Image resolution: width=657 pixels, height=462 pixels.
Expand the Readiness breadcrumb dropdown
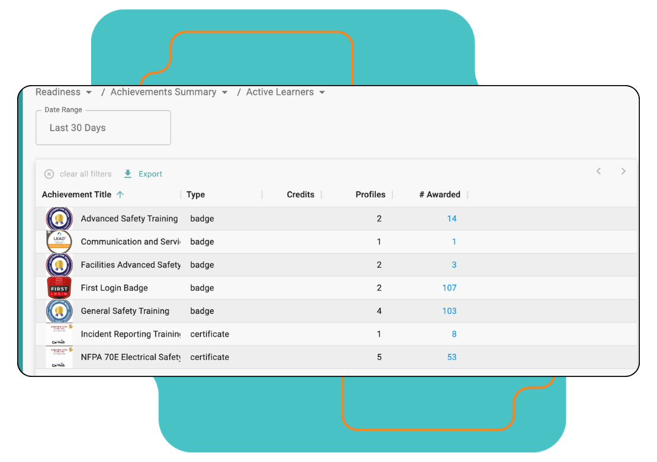pyautogui.click(x=89, y=93)
